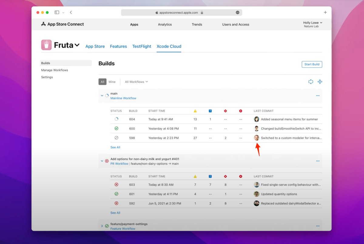Click the cancelled status icon of build 598
Image resolution: width=364 pixels, height=244 pixels.
pos(116,138)
